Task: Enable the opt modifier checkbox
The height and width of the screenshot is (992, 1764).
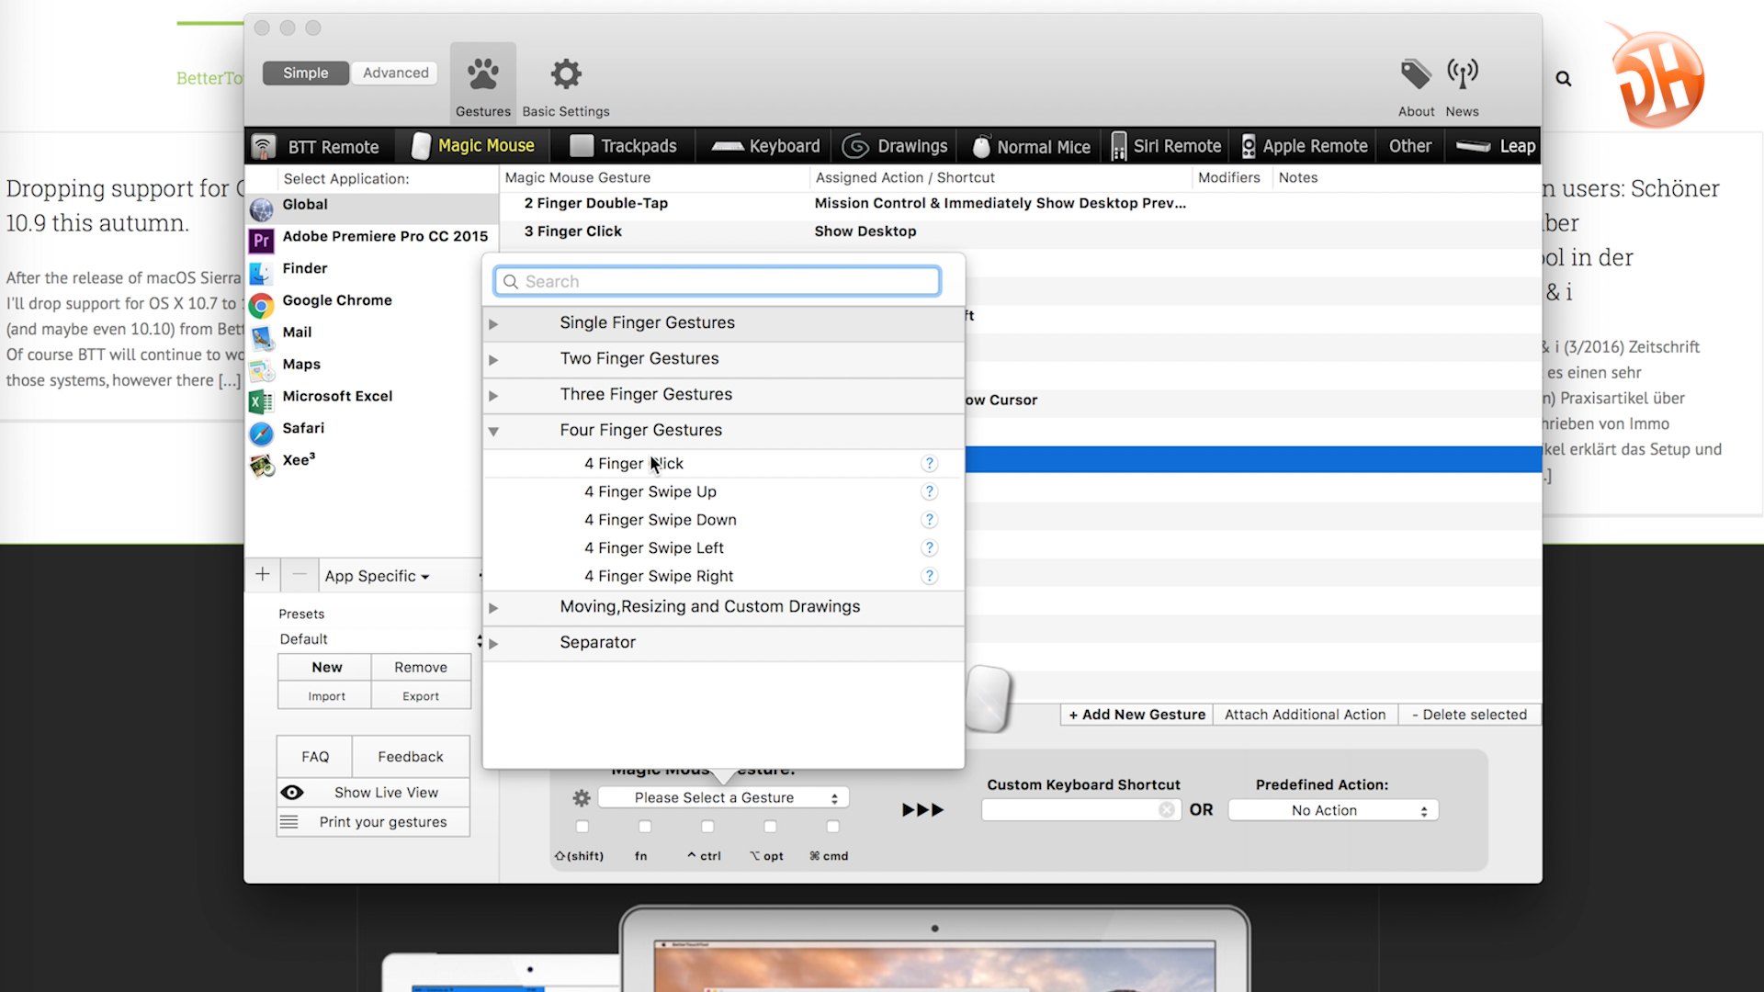Action: click(x=770, y=827)
